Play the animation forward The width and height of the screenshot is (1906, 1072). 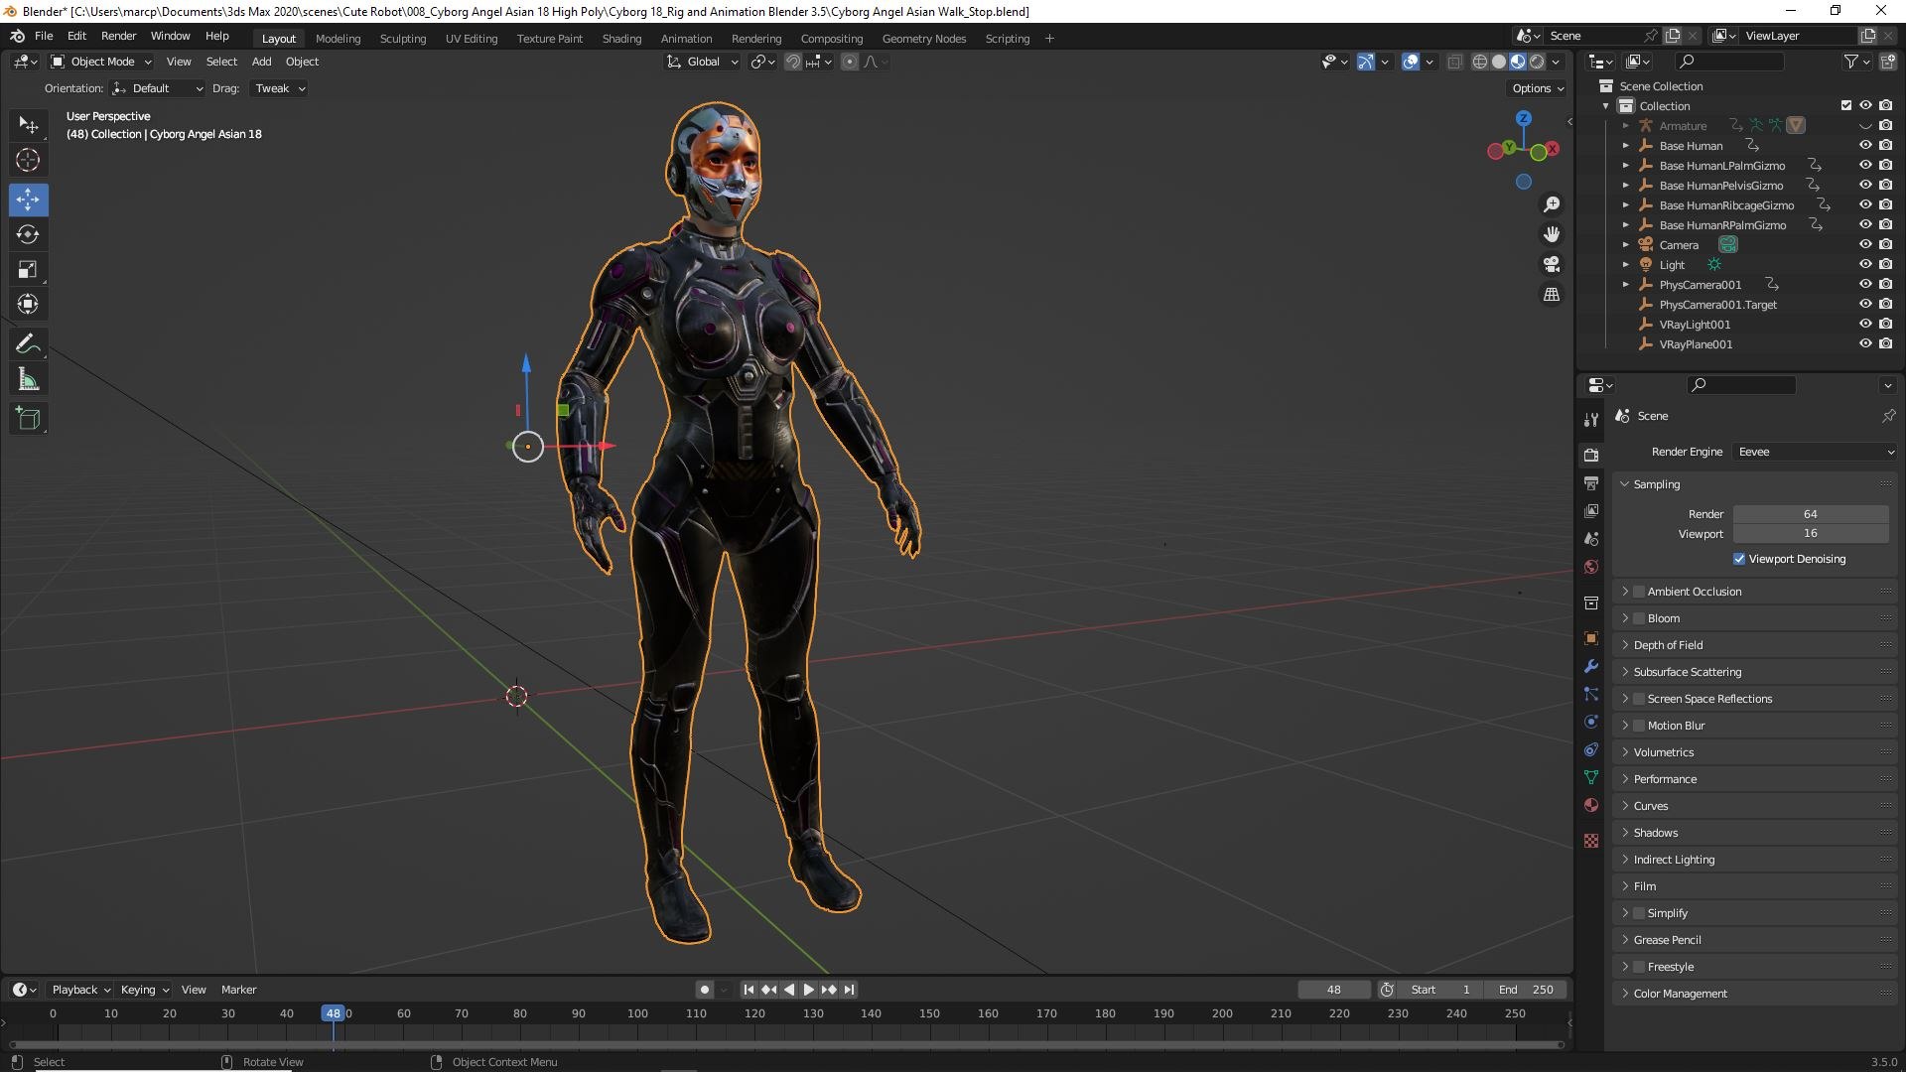click(x=808, y=990)
